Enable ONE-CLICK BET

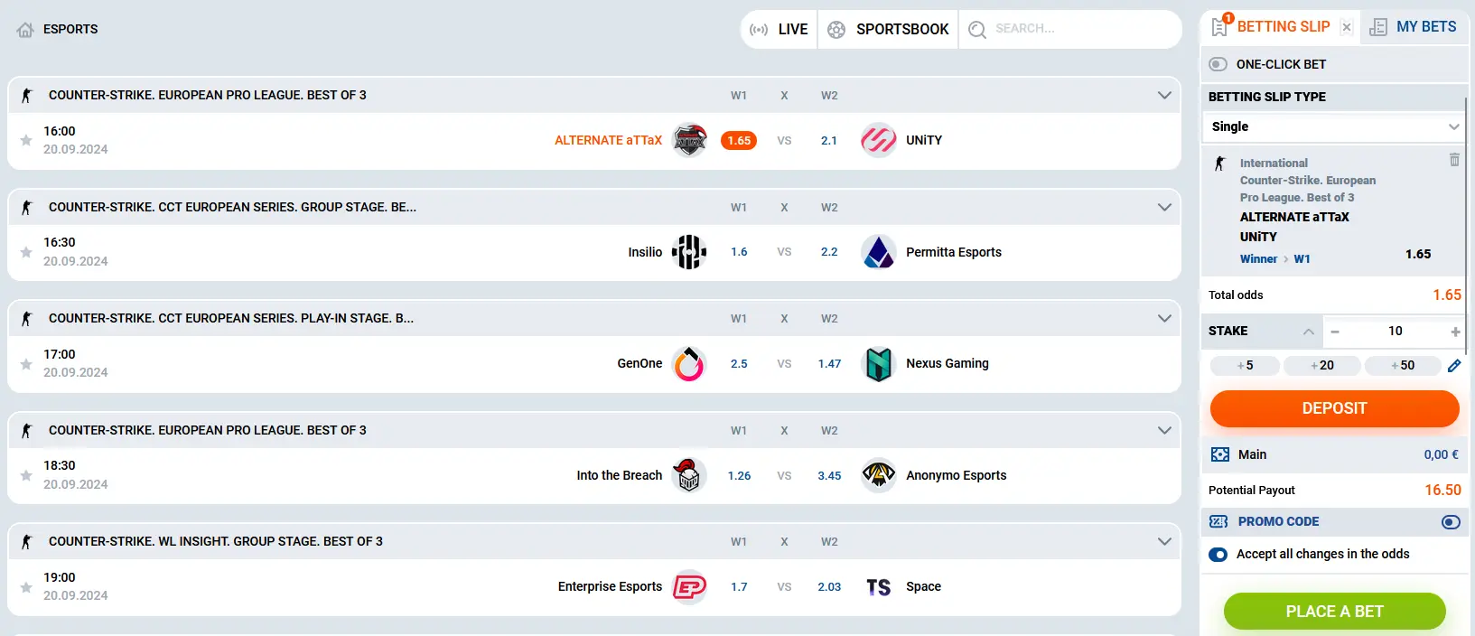pos(1218,63)
